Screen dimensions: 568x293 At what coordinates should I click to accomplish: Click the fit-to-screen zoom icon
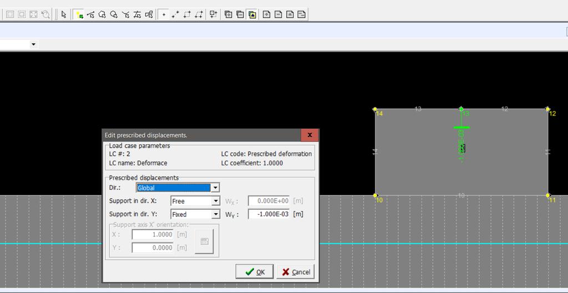pos(33,14)
